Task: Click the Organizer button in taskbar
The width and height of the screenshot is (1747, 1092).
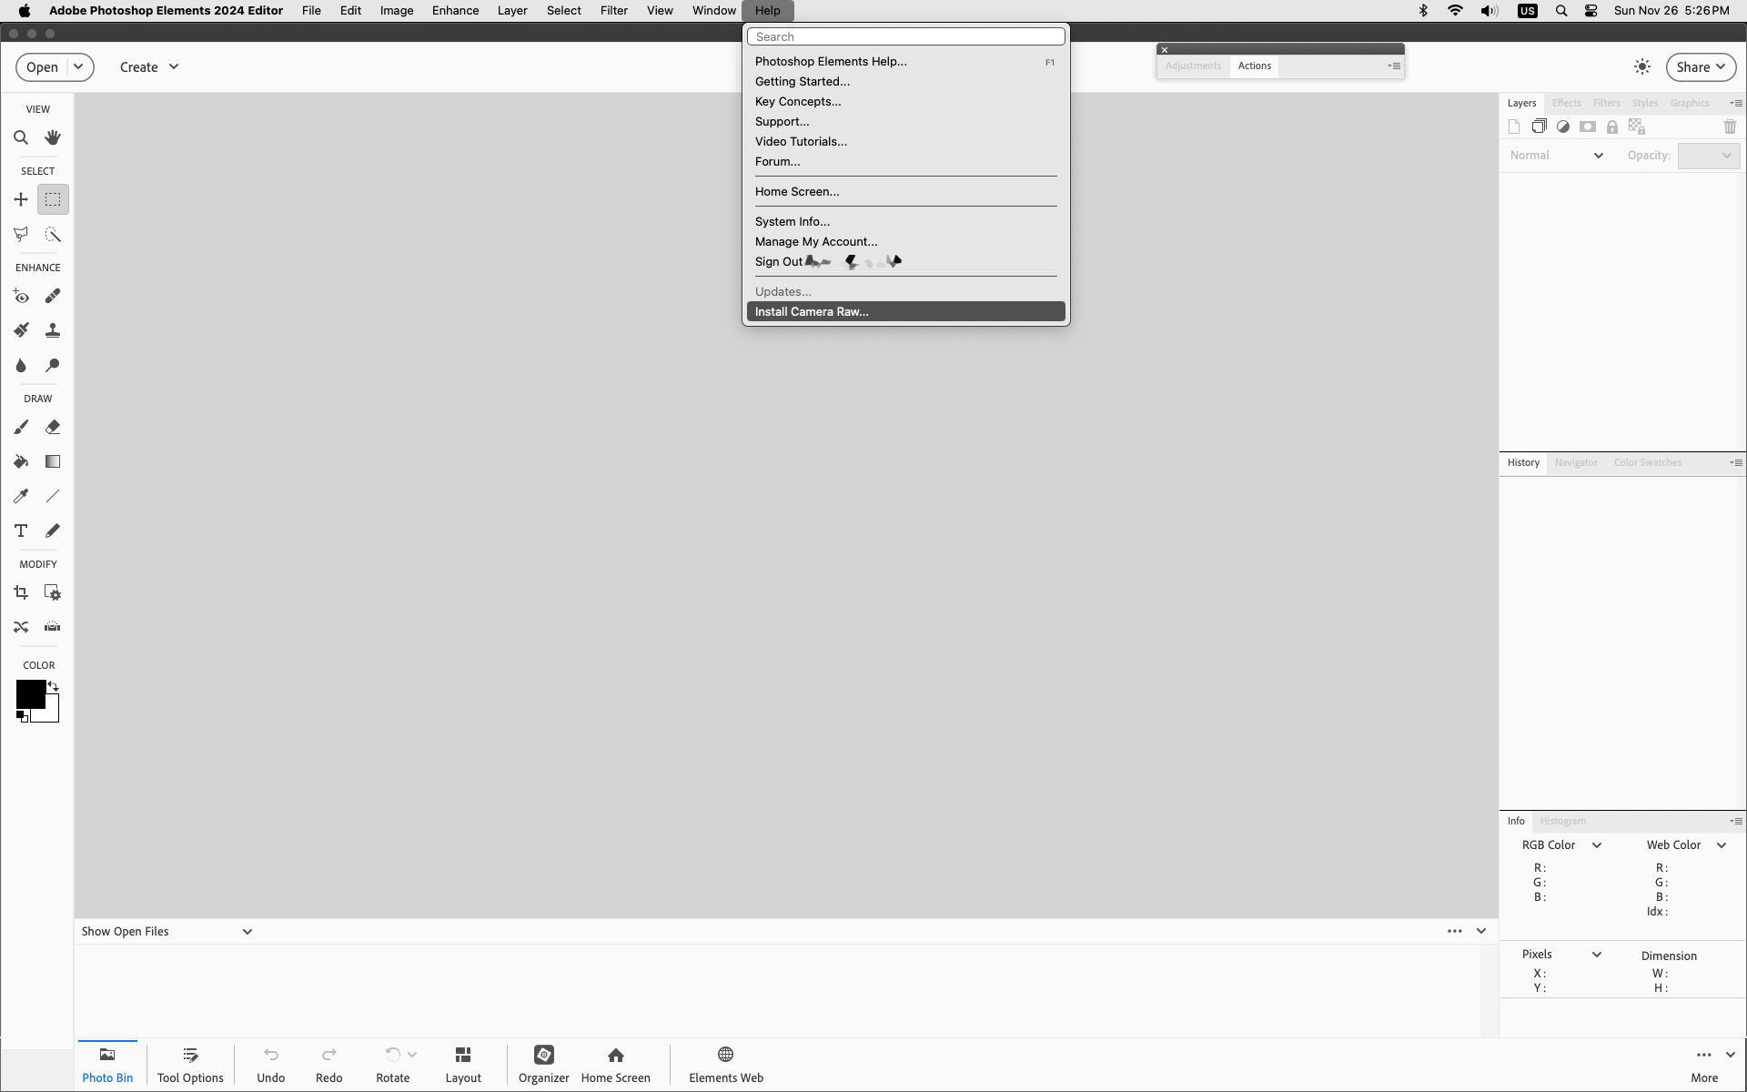Action: 542,1063
